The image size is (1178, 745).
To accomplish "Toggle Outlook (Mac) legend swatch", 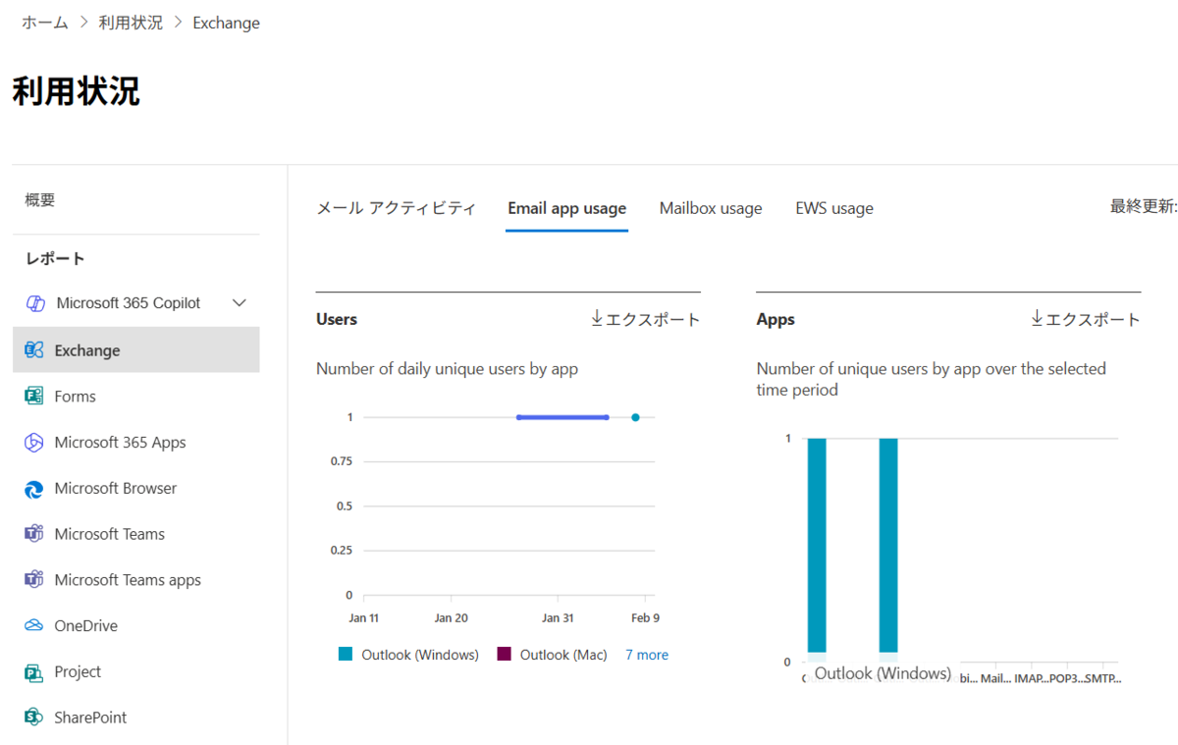I will coord(504,655).
